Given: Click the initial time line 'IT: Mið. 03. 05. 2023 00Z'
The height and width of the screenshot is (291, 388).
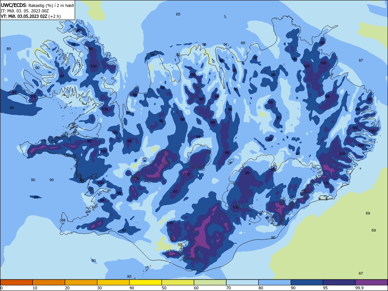Looking at the screenshot, I should 25,11.
